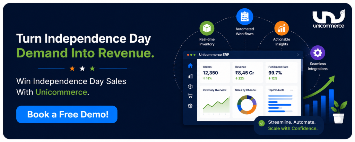The width and height of the screenshot is (355, 142).
Task: Select the Revenue ₹8,45 Cr card
Action: pyautogui.click(x=248, y=72)
